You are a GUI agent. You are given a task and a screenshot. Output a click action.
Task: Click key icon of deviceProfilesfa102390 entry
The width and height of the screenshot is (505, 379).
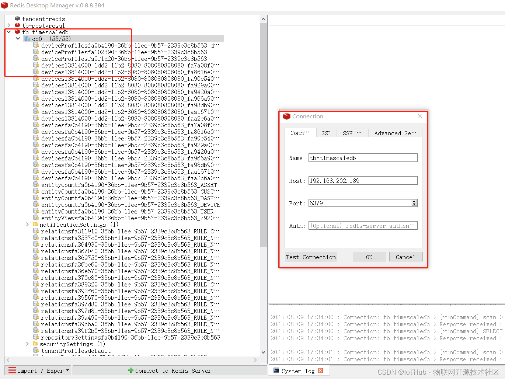click(x=36, y=52)
